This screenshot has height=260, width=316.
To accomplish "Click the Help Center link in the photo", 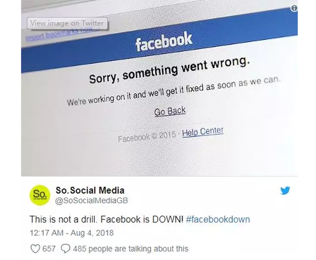I will pos(203,132).
